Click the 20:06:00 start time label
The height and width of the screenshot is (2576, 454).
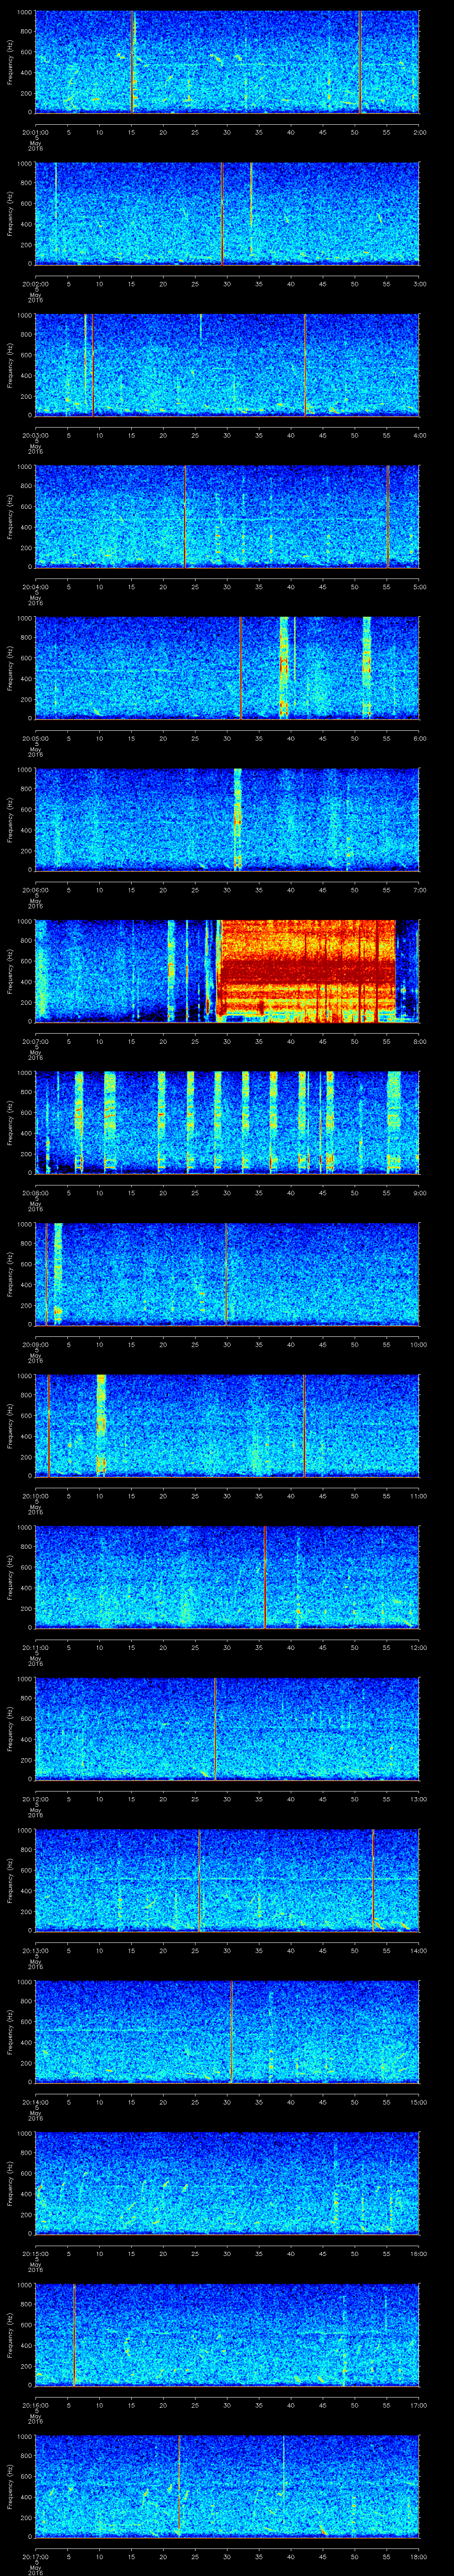[35, 890]
